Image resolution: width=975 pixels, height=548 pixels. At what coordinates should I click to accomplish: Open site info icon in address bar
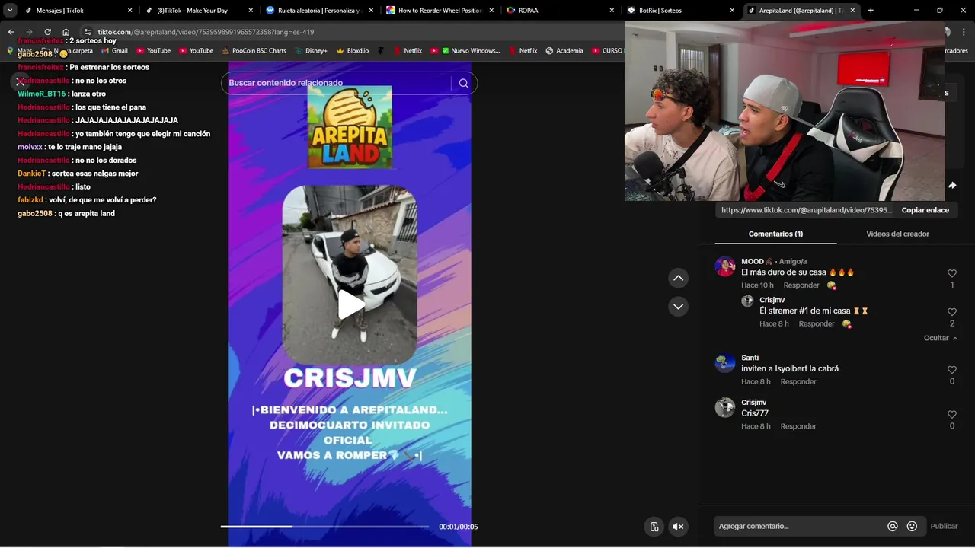point(88,32)
